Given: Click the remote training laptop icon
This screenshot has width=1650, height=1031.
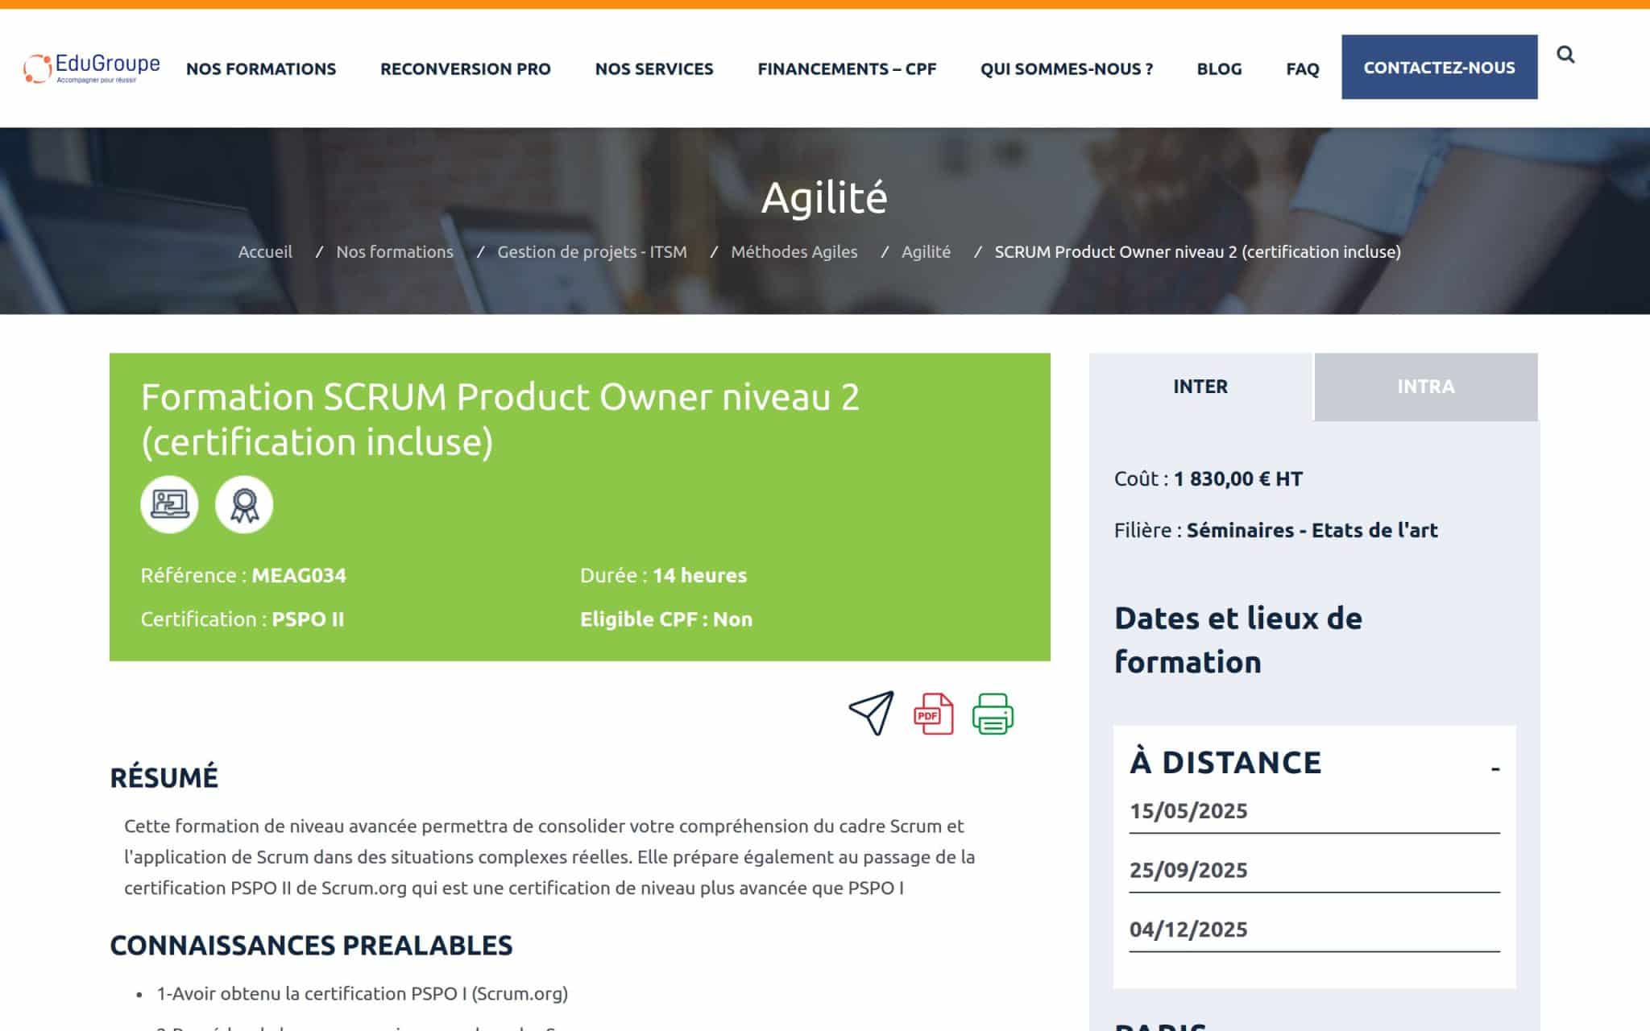Looking at the screenshot, I should [x=169, y=504].
